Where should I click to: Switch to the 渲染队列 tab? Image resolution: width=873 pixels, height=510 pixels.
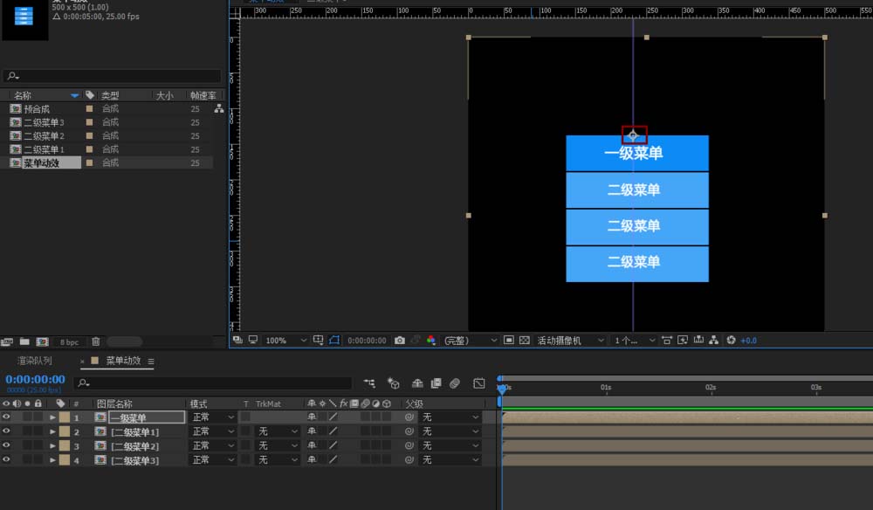click(x=35, y=361)
